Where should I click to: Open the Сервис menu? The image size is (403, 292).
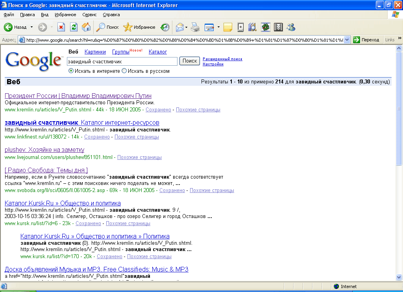89,15
